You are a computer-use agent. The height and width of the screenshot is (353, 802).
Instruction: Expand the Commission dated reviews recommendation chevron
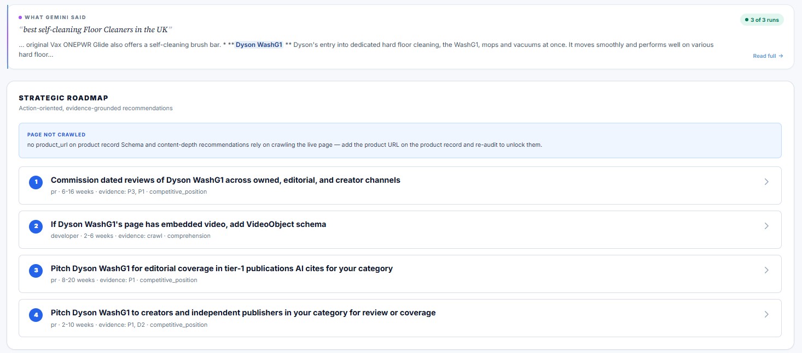pyautogui.click(x=766, y=182)
